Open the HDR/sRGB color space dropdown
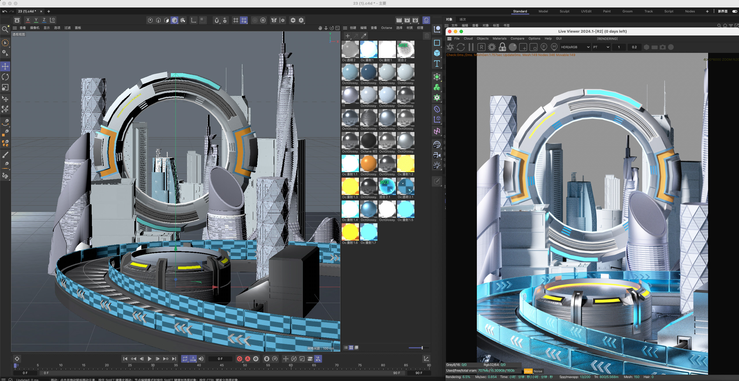The height and width of the screenshot is (381, 739). (x=575, y=47)
